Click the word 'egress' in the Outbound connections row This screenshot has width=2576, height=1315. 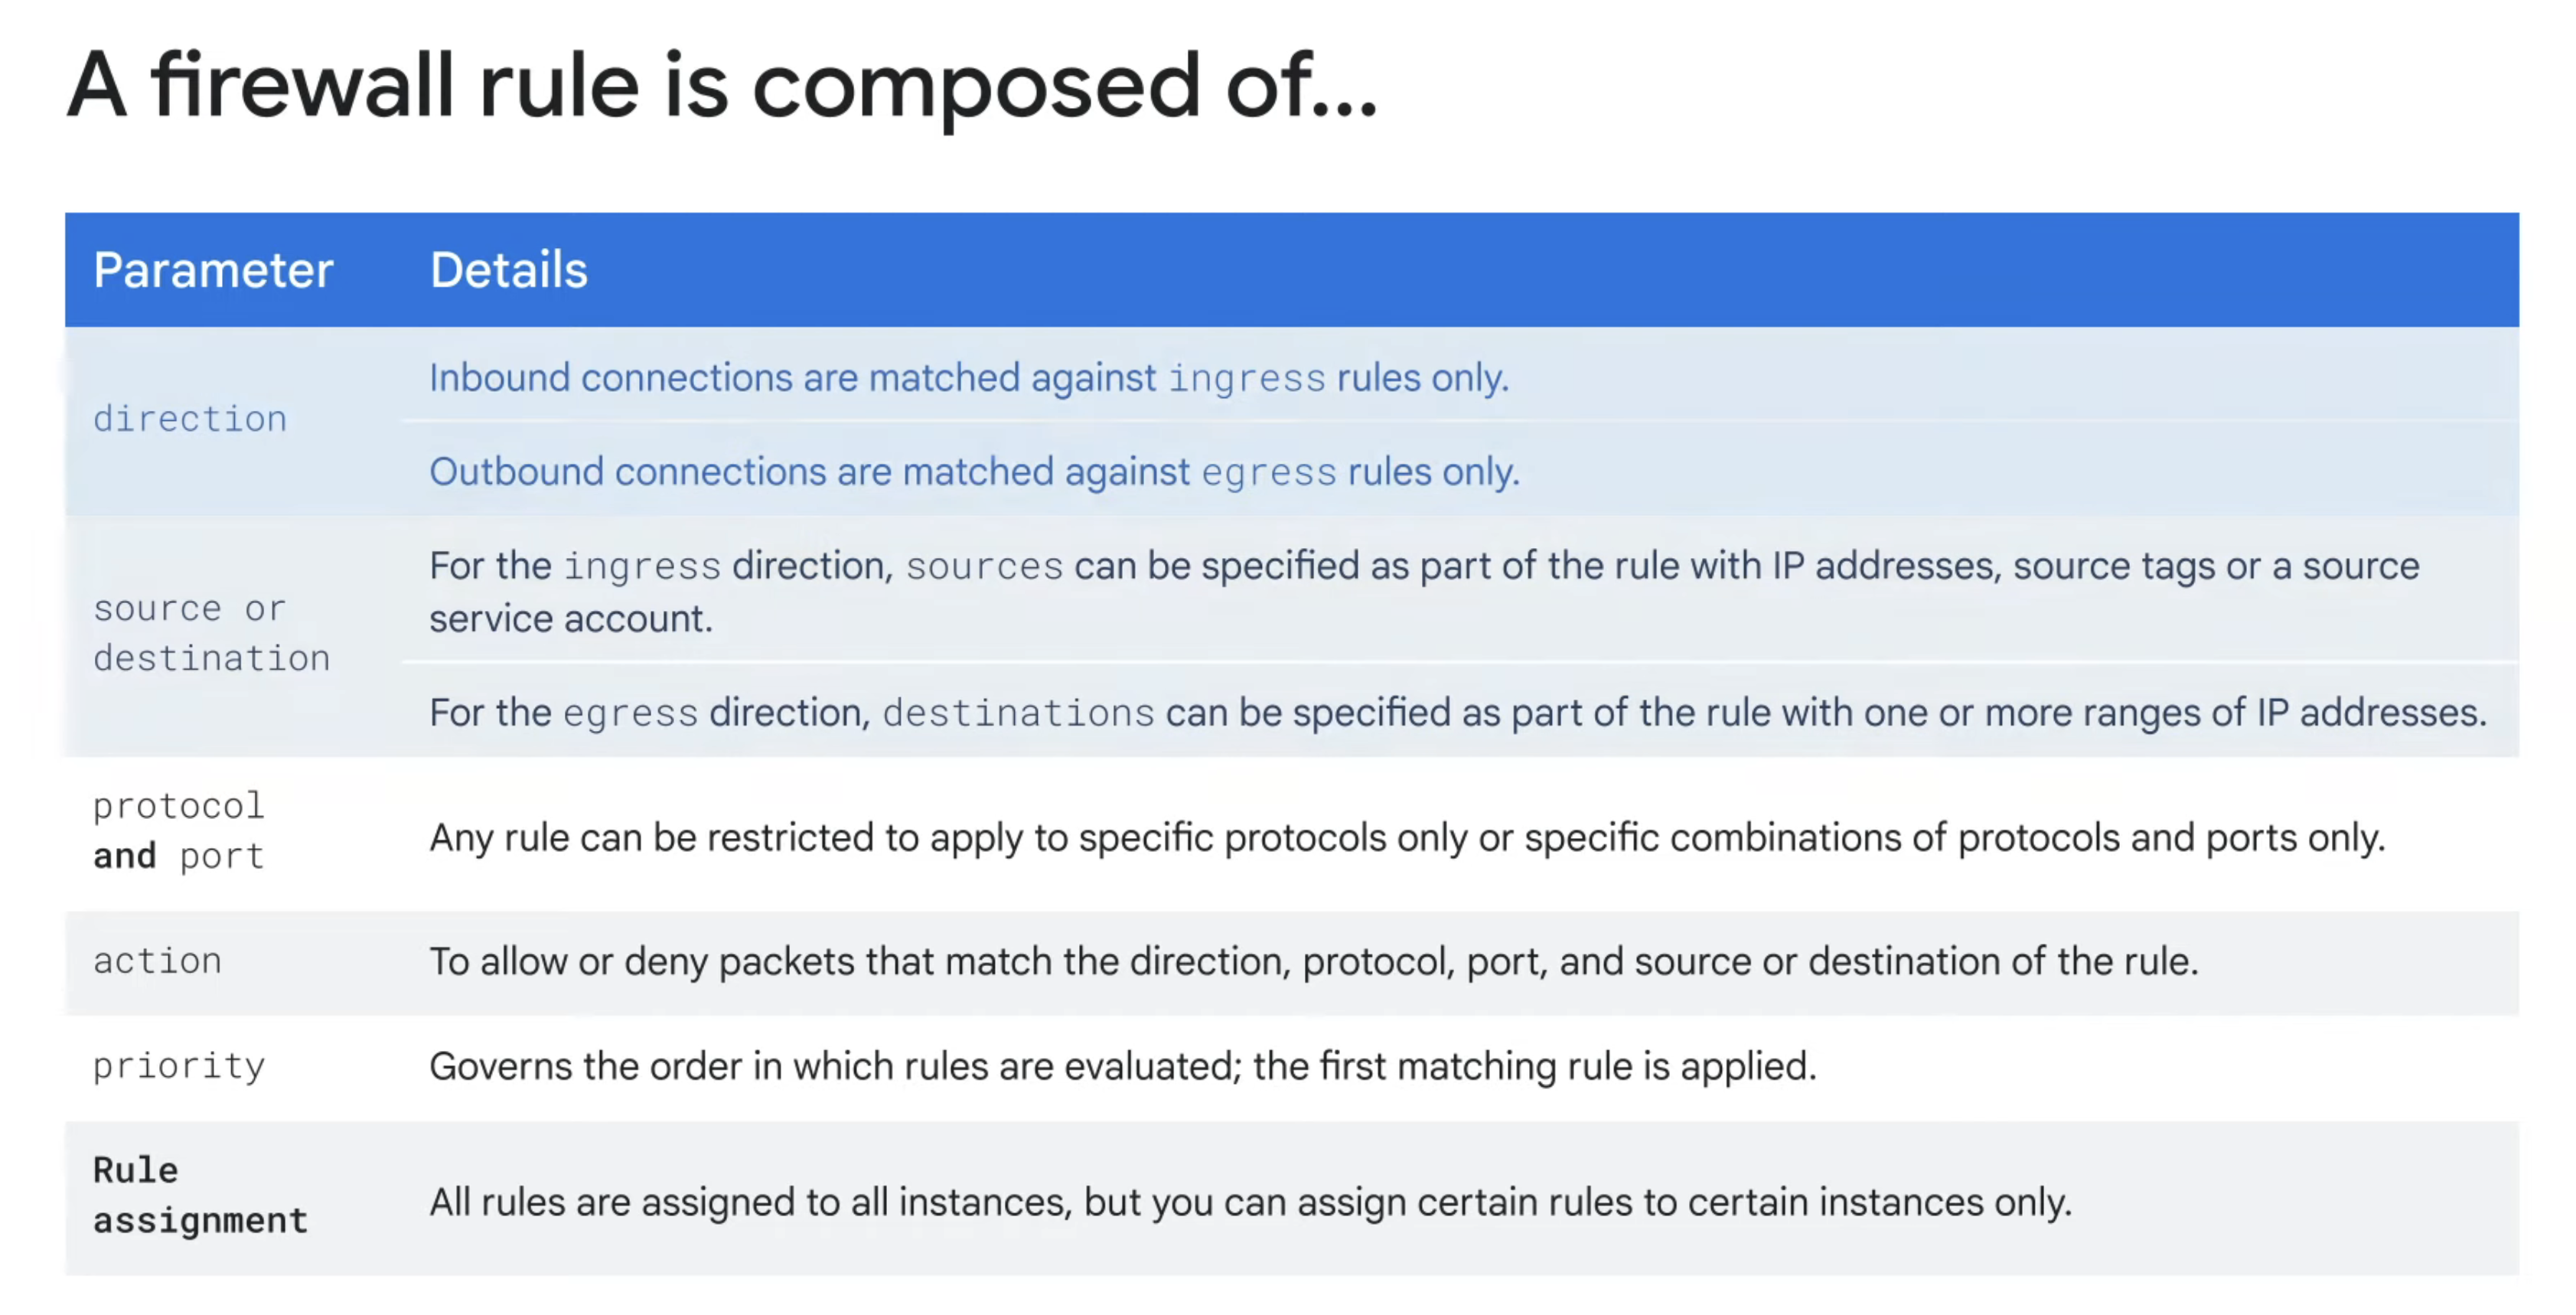coord(1268,473)
